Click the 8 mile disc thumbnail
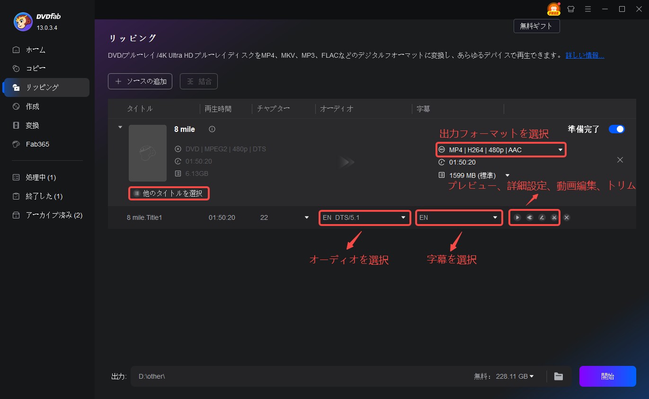 pos(148,153)
